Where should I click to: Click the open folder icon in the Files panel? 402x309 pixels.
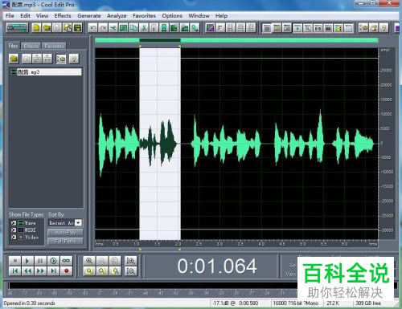[14, 59]
